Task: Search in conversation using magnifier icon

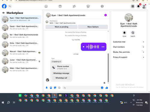Action: pos(133,33)
